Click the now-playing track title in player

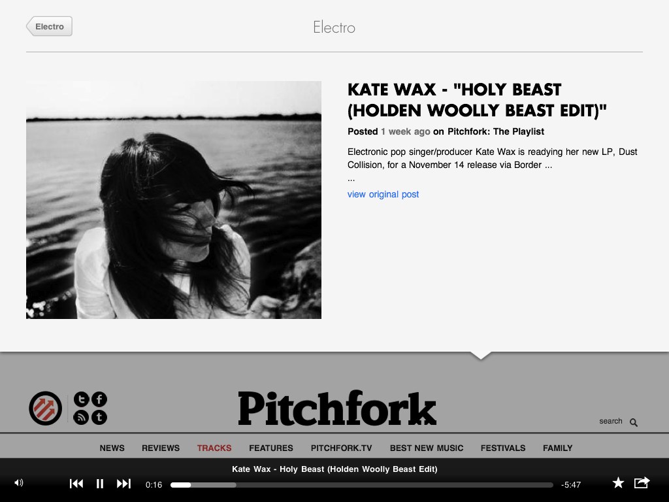(x=334, y=469)
